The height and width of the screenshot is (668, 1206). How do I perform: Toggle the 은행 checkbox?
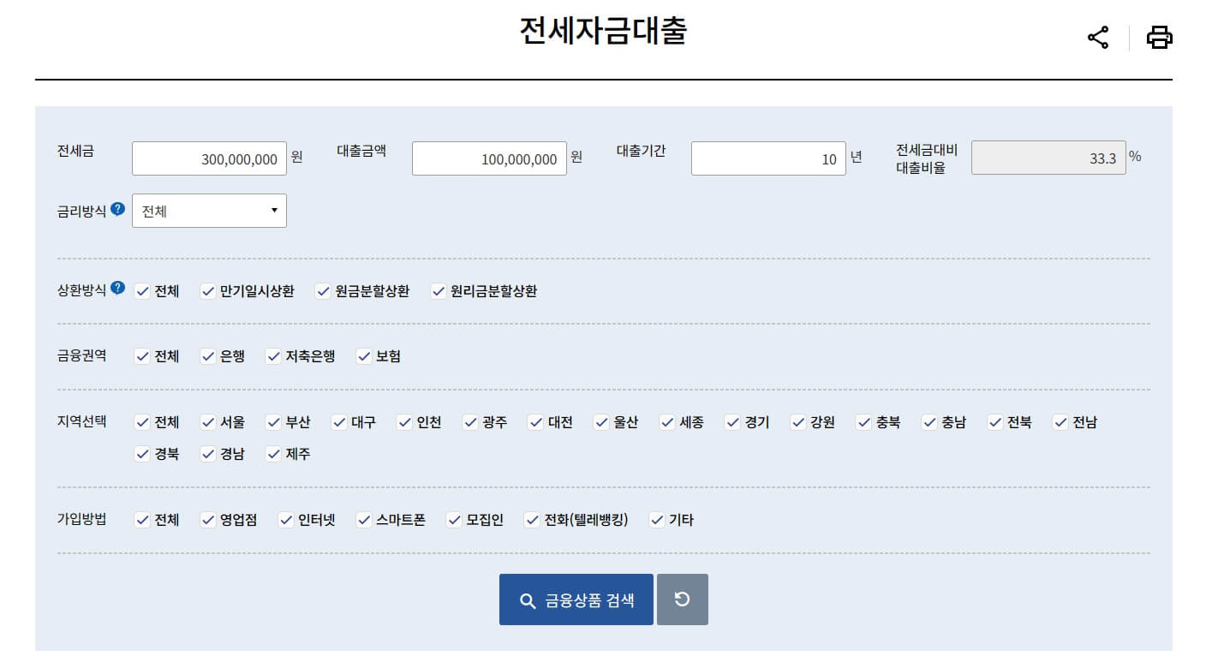click(207, 356)
